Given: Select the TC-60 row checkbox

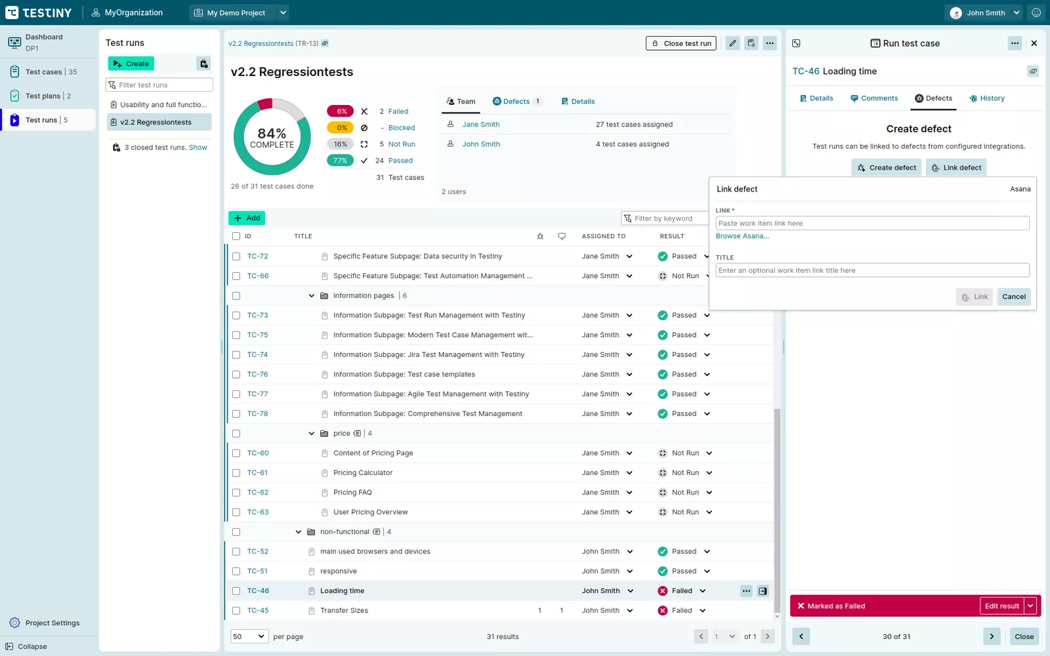Looking at the screenshot, I should pos(236,453).
